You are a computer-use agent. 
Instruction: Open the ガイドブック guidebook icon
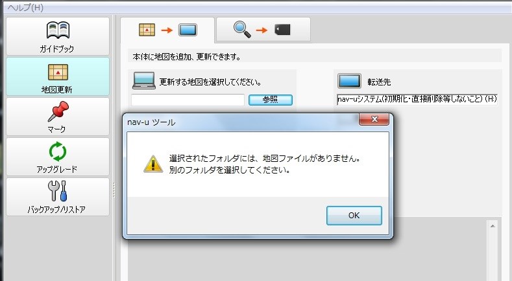pyautogui.click(x=58, y=30)
